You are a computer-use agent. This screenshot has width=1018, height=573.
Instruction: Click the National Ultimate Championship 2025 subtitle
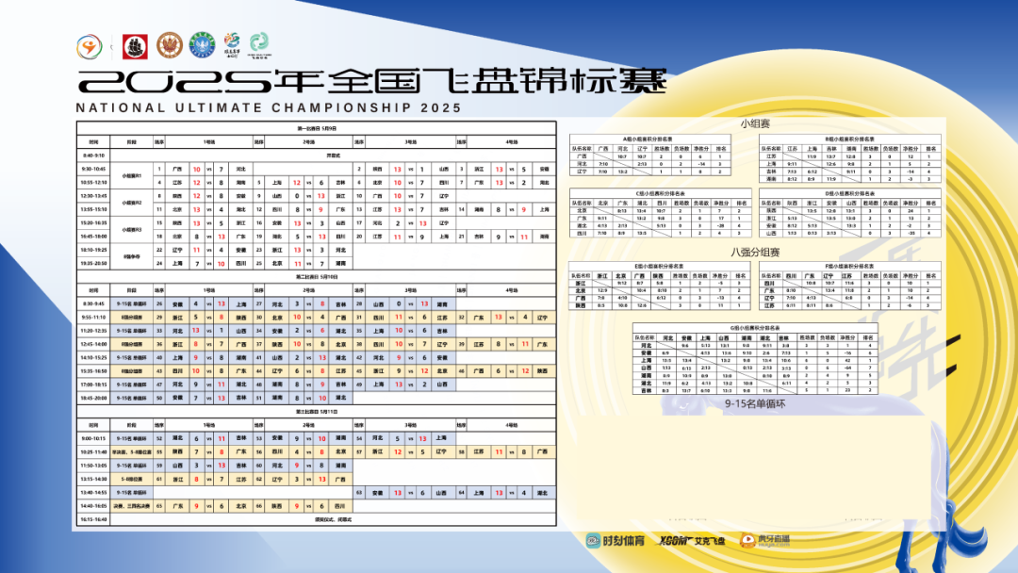click(x=269, y=107)
